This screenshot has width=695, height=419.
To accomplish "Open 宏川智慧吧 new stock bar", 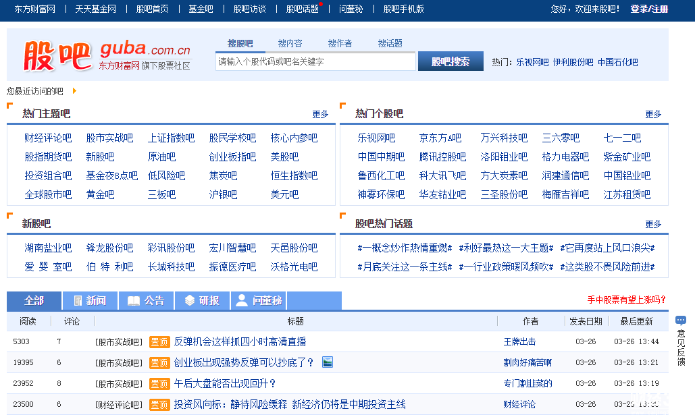I will coord(233,248).
